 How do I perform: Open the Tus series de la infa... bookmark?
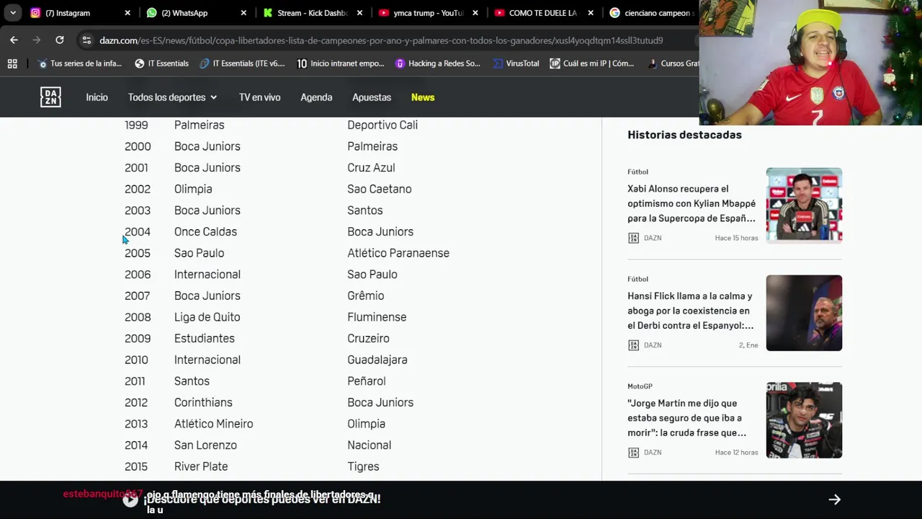point(79,63)
